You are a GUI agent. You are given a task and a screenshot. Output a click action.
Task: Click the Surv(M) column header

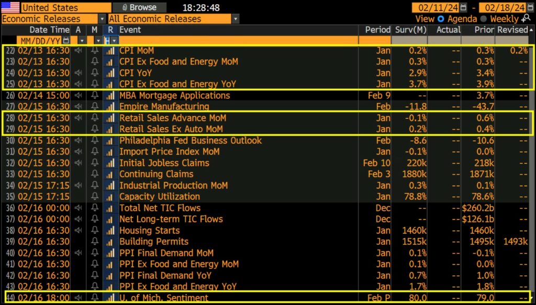[x=409, y=30]
